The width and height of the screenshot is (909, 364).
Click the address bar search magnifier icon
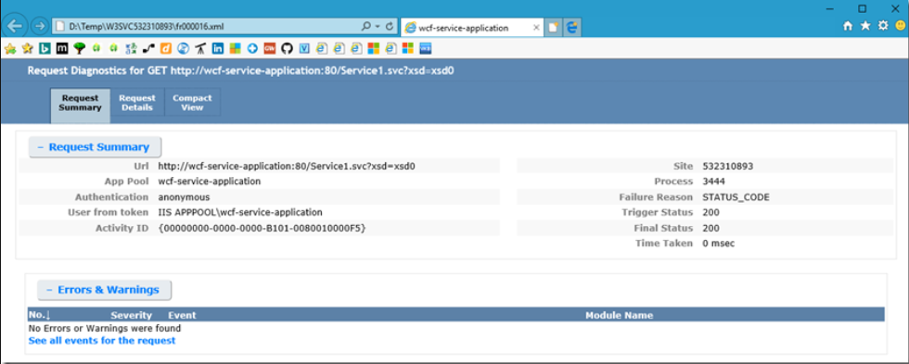(x=365, y=26)
